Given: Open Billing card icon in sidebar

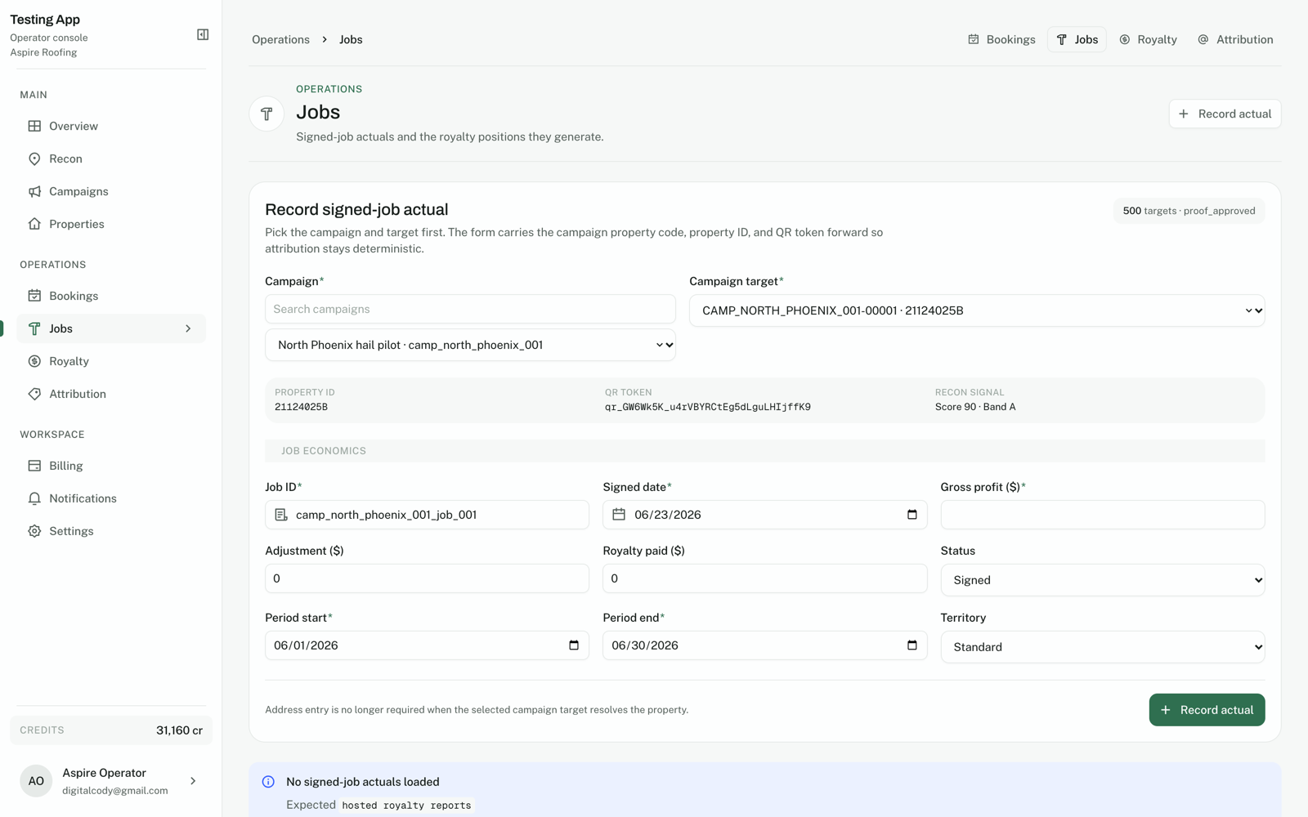Looking at the screenshot, I should pos(34,466).
